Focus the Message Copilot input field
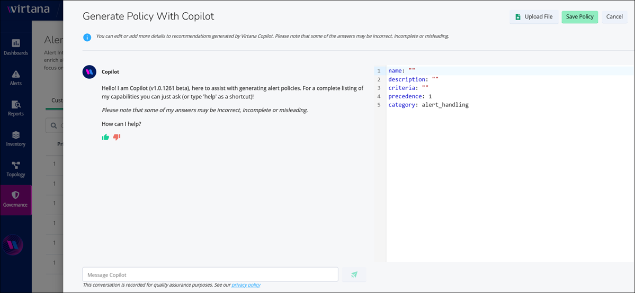Screen dimensions: 635x293 (x=210, y=274)
